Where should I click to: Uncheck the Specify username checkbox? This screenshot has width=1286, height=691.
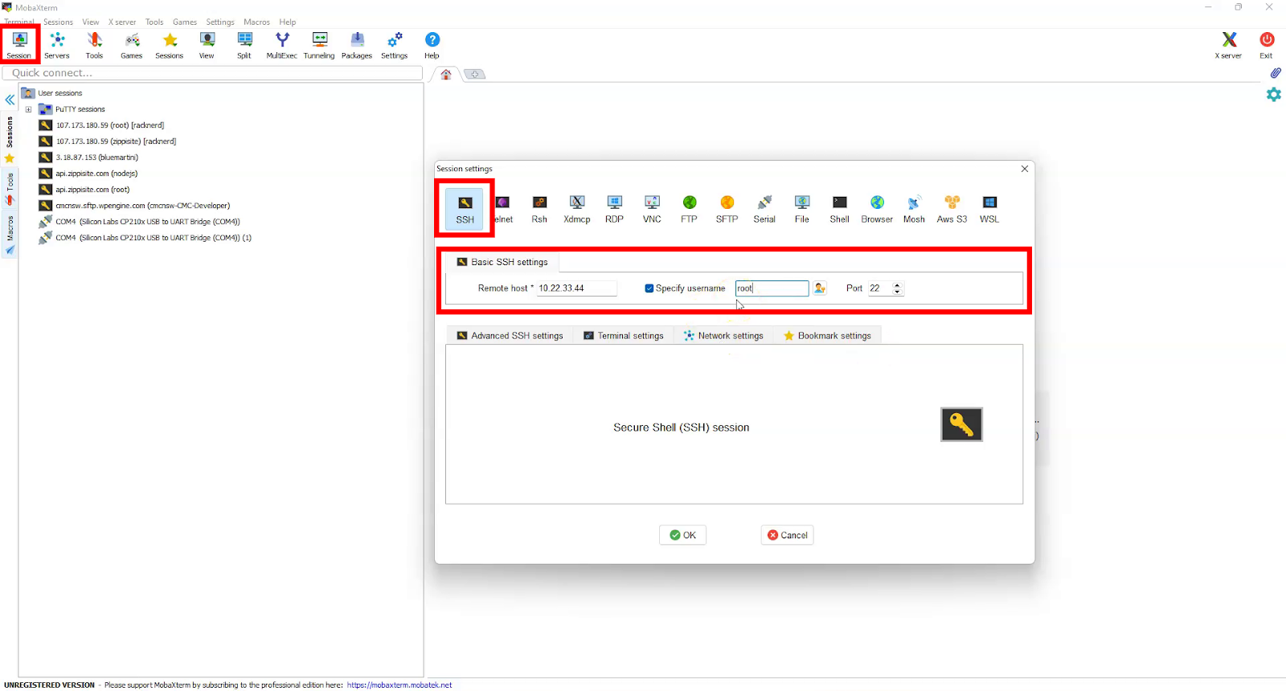[649, 288]
